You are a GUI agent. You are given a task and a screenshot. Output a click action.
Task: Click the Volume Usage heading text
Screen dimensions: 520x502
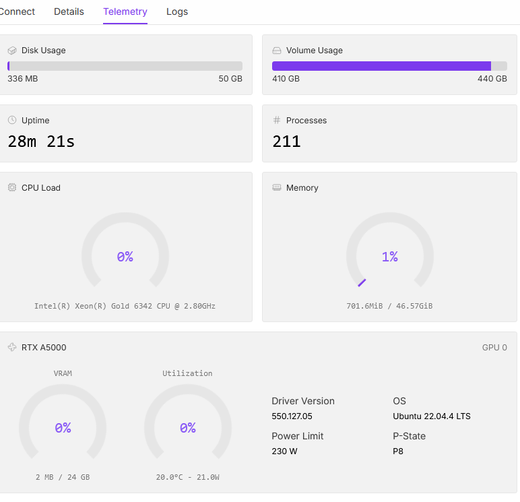pos(315,51)
